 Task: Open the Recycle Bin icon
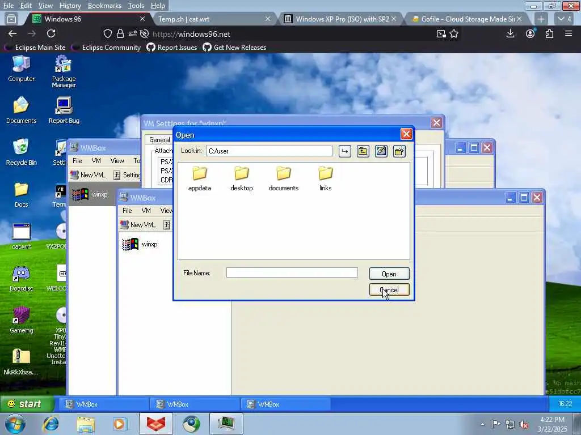[x=21, y=152]
